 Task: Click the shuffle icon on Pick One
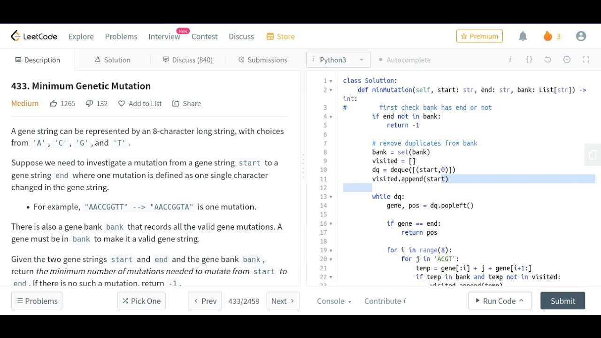[x=125, y=301]
